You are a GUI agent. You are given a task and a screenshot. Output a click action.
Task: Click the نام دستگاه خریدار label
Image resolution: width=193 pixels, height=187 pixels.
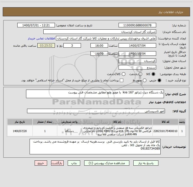tap(174, 32)
